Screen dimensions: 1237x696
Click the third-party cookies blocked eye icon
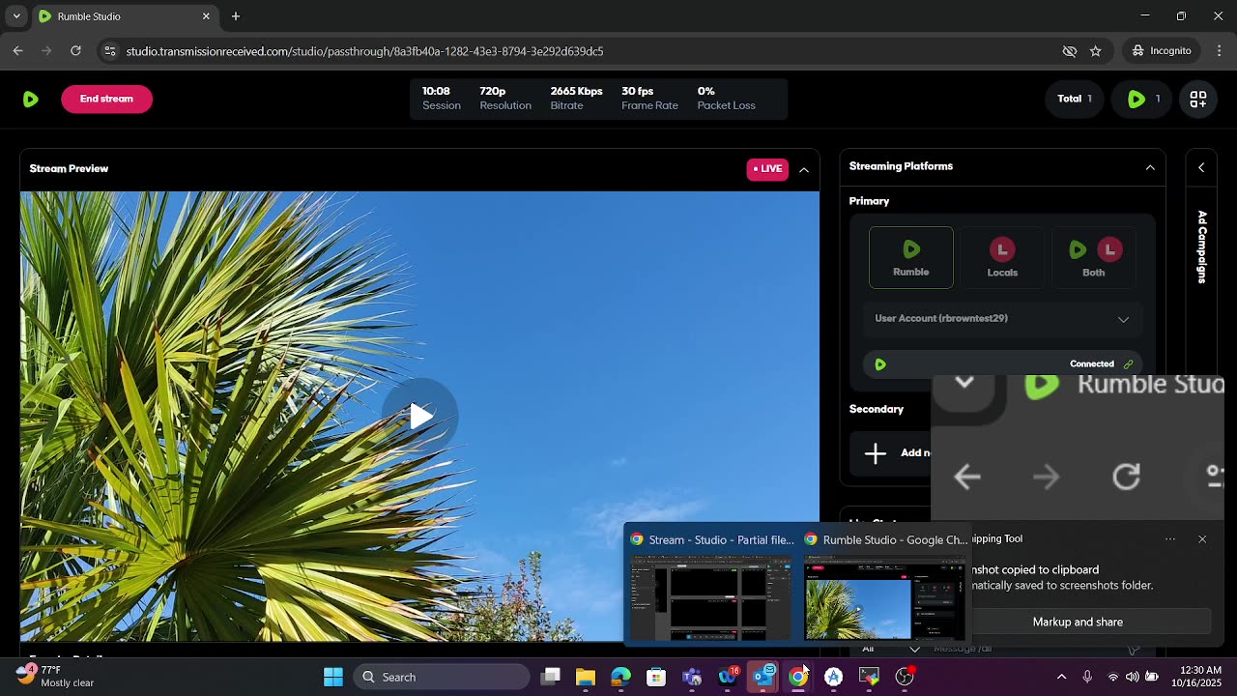1069,51
